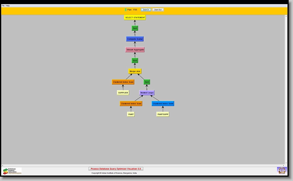The width and height of the screenshot is (293, 181).
Task: Open the Help menu
Action: pyautogui.click(x=8, y=6)
